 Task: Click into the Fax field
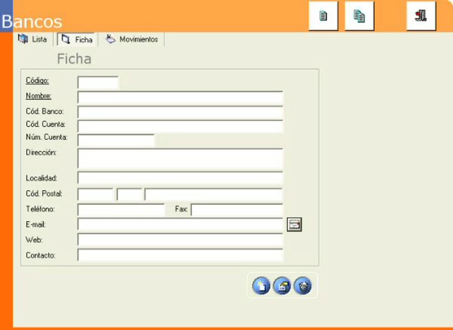pos(237,210)
